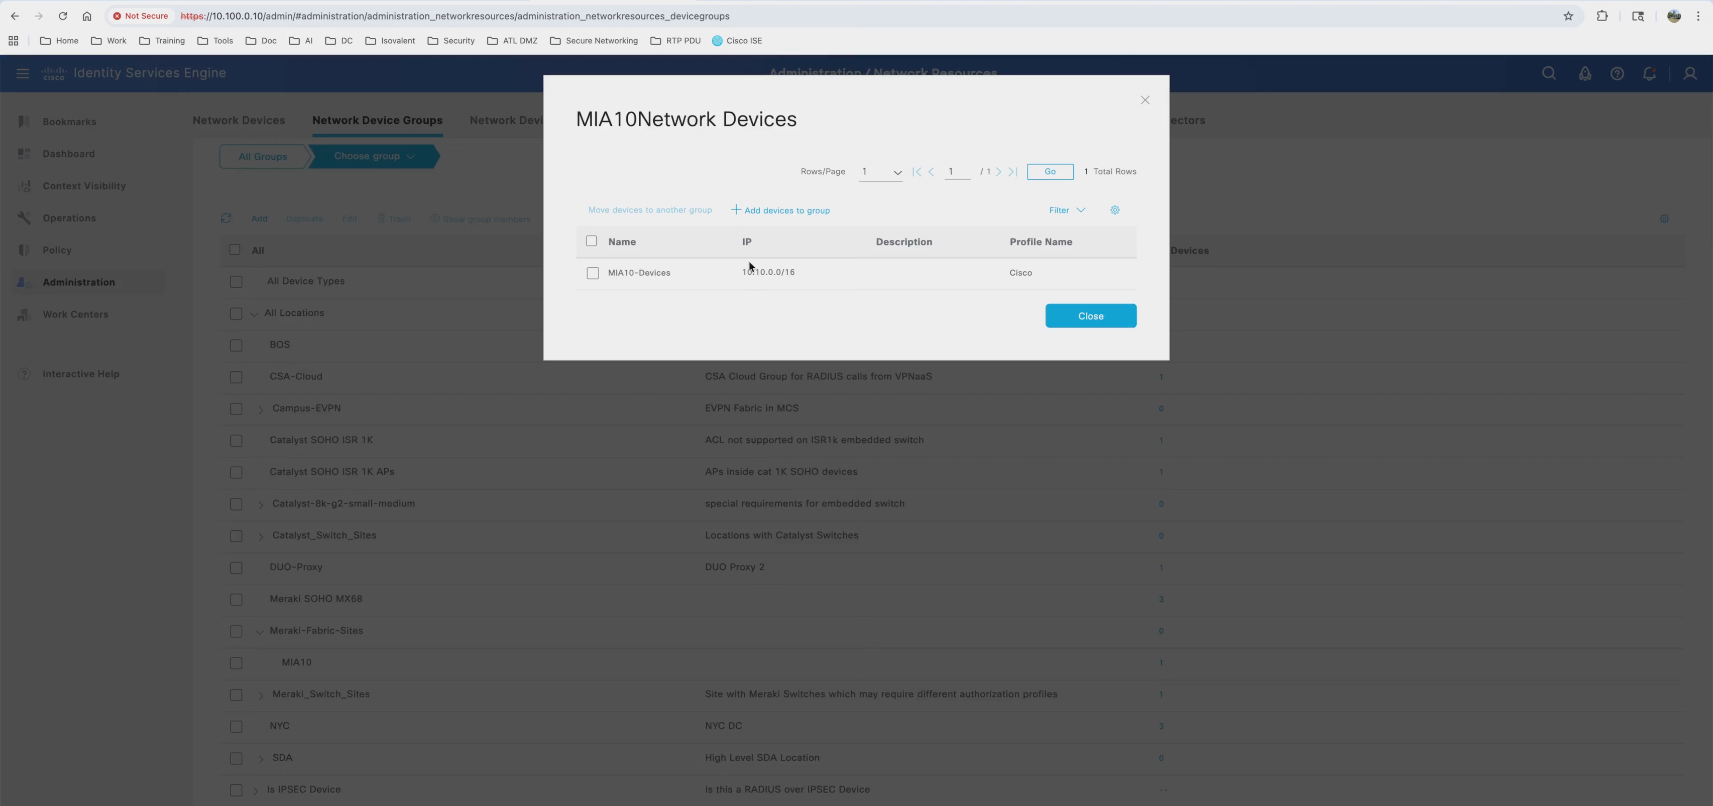The width and height of the screenshot is (1713, 806).
Task: Open table settings gear on groups page
Action: (1664, 218)
